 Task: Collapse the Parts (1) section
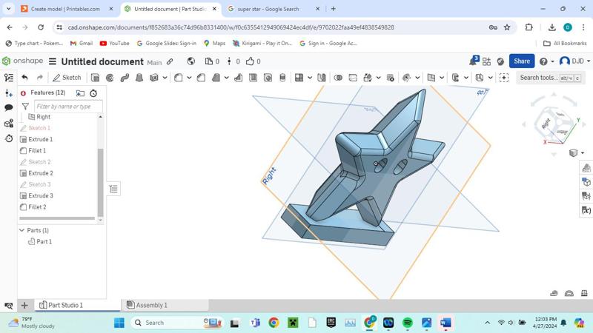pos(22,230)
